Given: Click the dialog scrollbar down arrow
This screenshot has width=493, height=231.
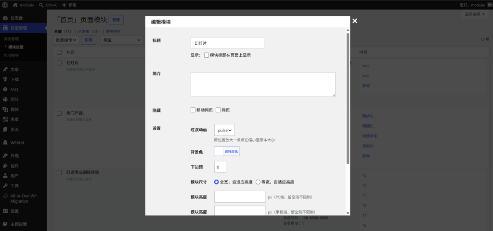Looking at the screenshot, I should 348,213.
